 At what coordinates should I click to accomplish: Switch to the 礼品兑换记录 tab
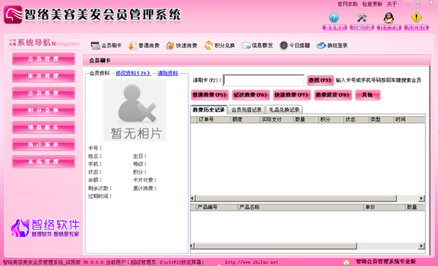point(284,110)
